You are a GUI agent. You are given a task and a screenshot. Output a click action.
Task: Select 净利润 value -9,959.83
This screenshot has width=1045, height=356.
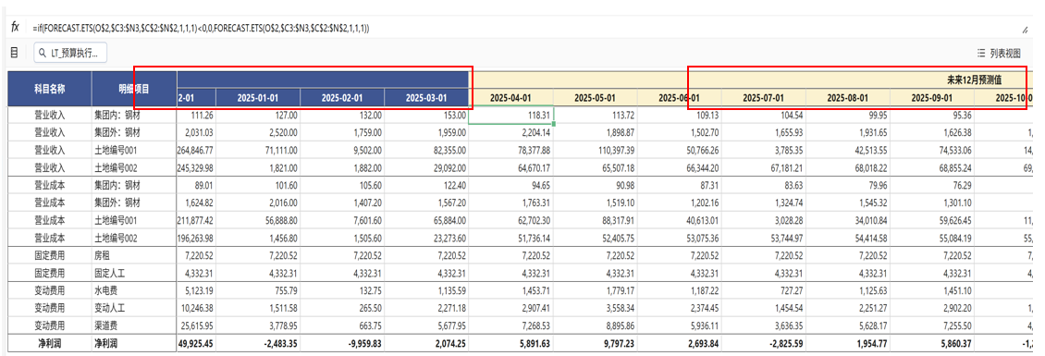(342, 343)
